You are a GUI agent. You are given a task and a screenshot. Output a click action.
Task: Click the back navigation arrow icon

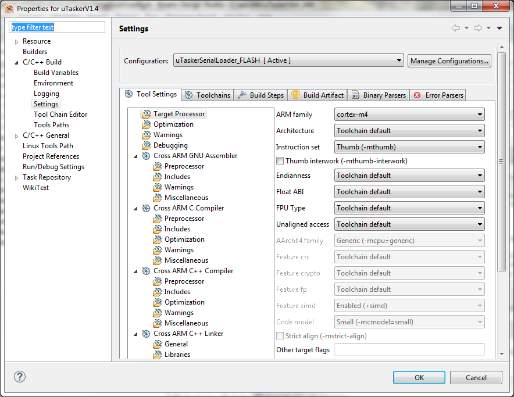[456, 28]
